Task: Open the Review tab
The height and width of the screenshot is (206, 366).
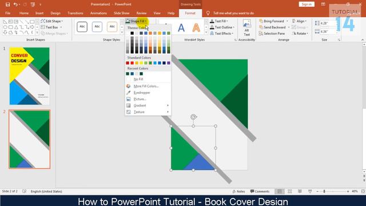Action: point(141,13)
